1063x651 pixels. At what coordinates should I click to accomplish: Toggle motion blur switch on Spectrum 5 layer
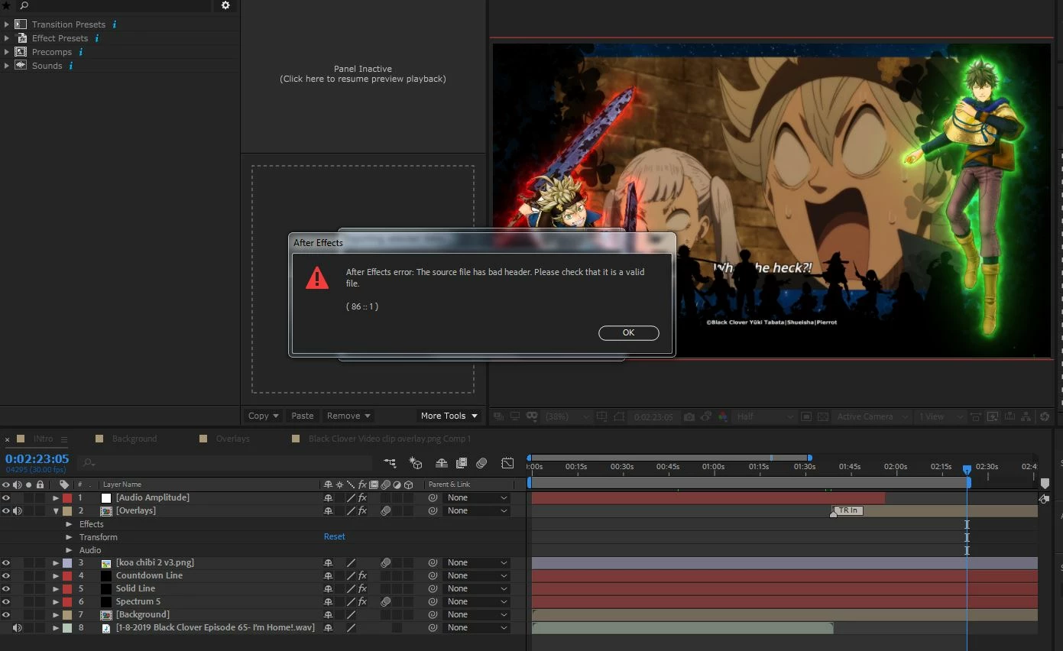tap(386, 601)
